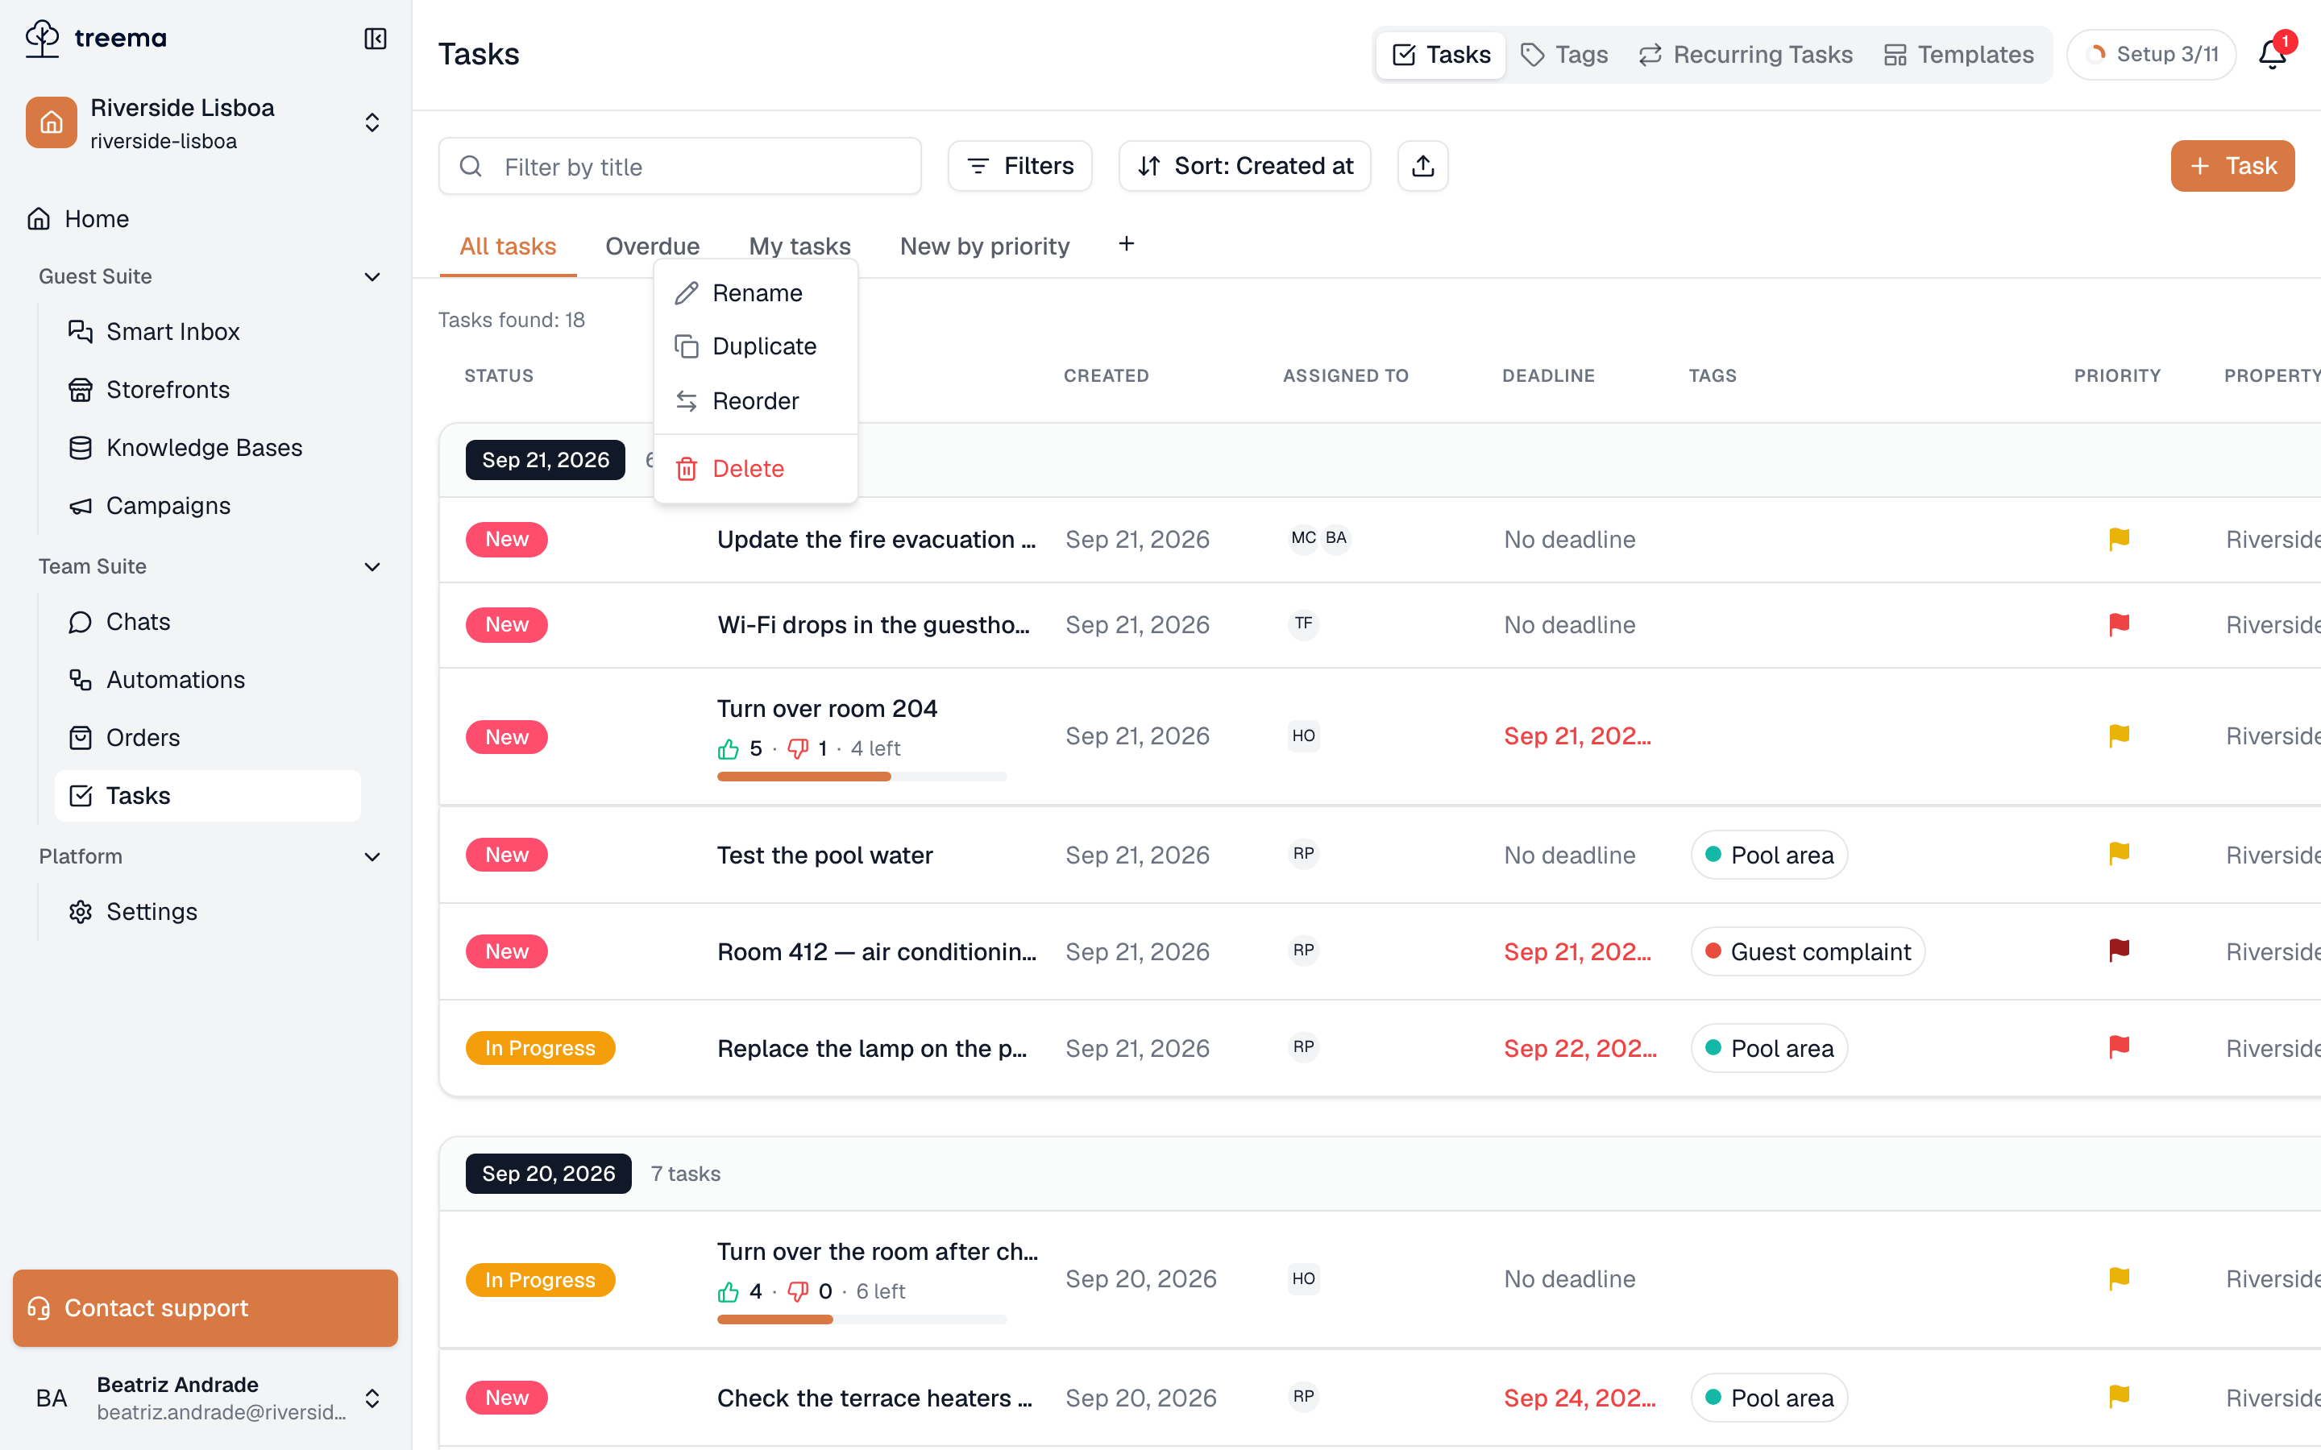Click the In Progress status on lamp task
2321x1450 pixels.
point(540,1048)
